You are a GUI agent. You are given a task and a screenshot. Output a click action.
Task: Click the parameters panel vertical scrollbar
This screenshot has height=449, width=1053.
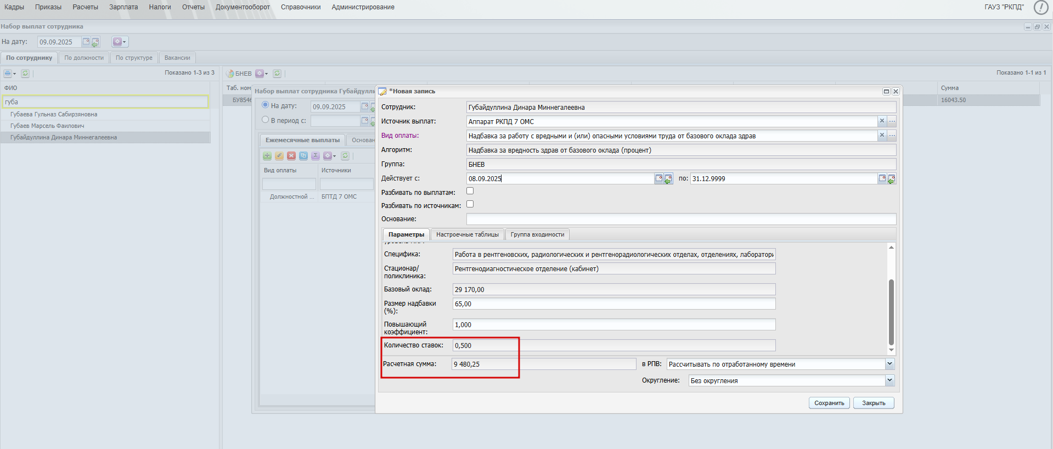point(891,312)
